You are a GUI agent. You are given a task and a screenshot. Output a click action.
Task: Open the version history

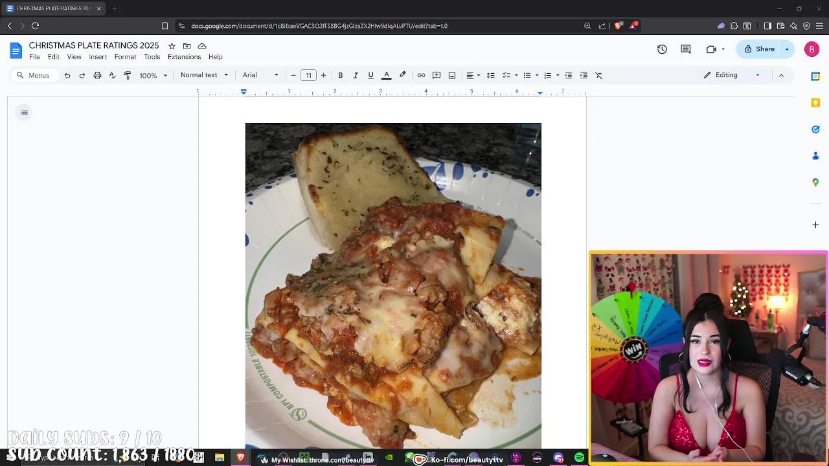pyautogui.click(x=662, y=49)
